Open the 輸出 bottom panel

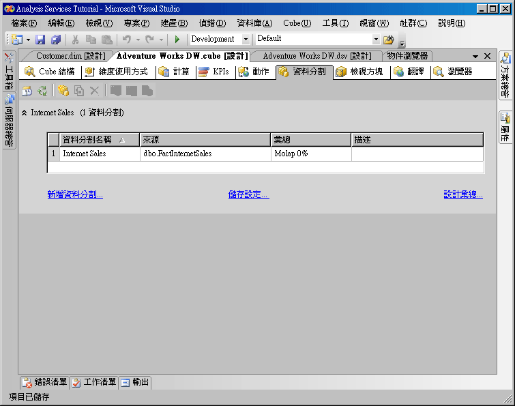pos(135,382)
